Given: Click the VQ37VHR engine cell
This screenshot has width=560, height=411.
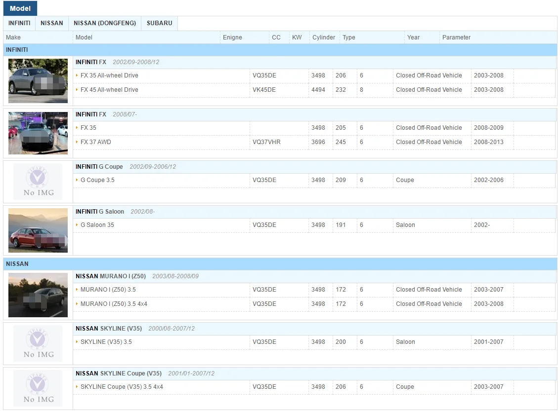Looking at the screenshot, I should coord(266,142).
